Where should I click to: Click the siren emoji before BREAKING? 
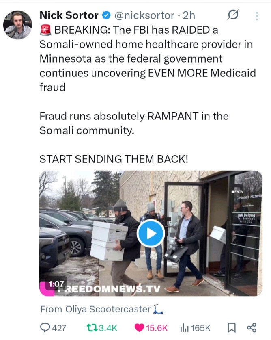coord(45,30)
